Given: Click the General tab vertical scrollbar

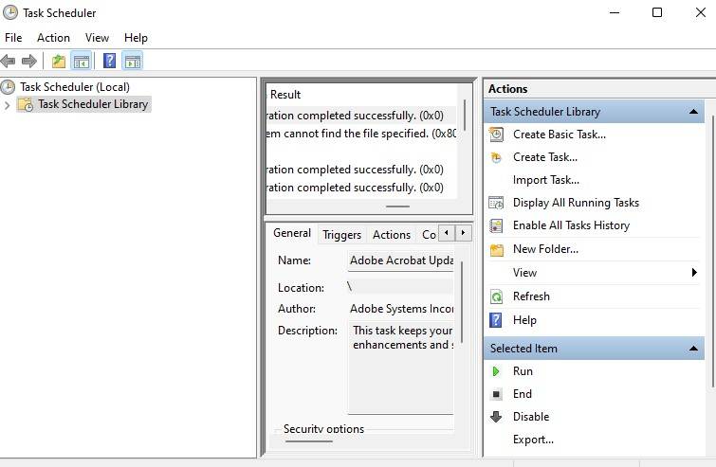Looking at the screenshot, I should click(462, 301).
